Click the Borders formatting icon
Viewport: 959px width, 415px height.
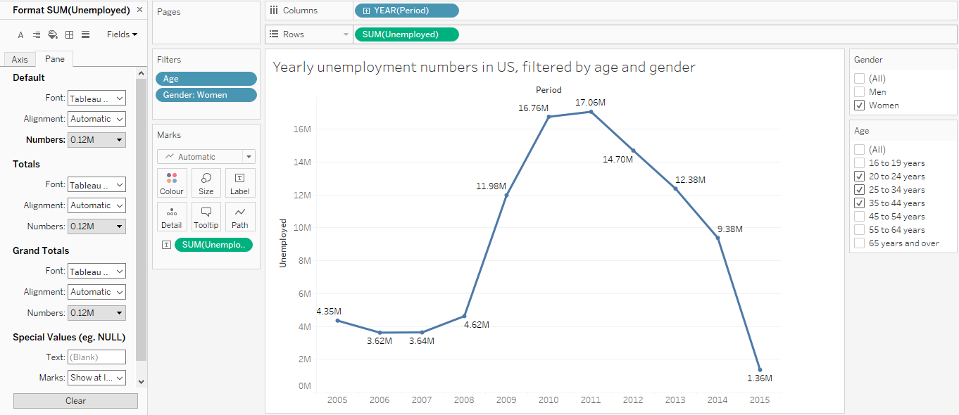tap(68, 34)
